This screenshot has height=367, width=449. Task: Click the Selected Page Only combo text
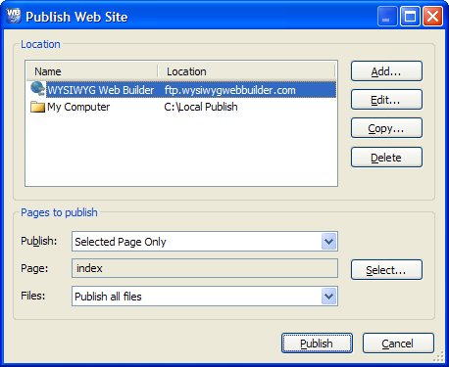[121, 242]
